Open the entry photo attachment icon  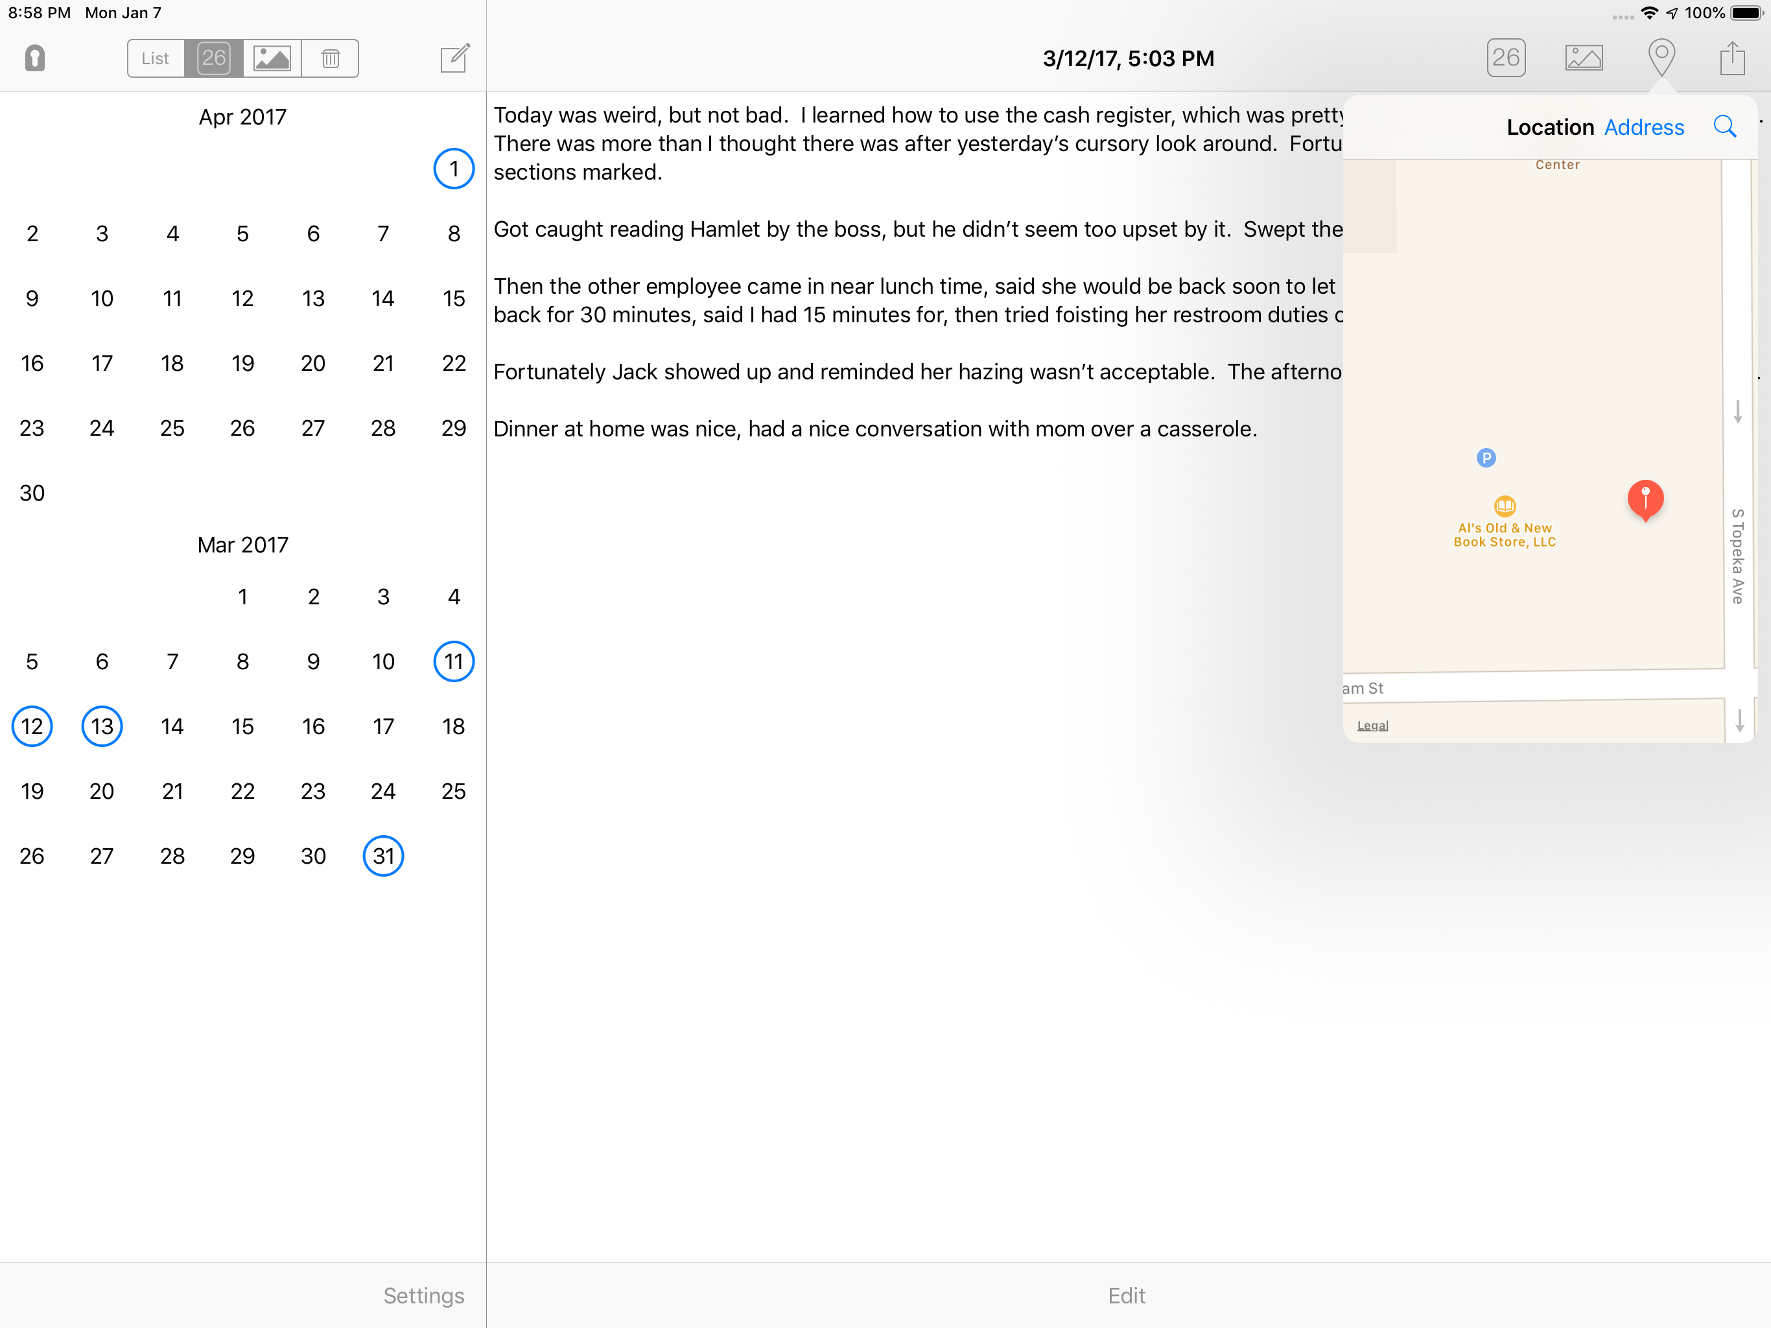tap(1583, 58)
